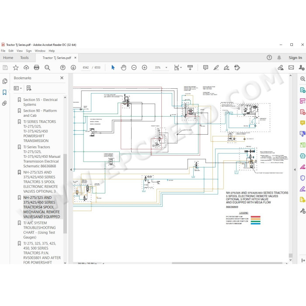Open the zoom level dropdown arrow
Screen dimensions: 306x306
coord(167,67)
